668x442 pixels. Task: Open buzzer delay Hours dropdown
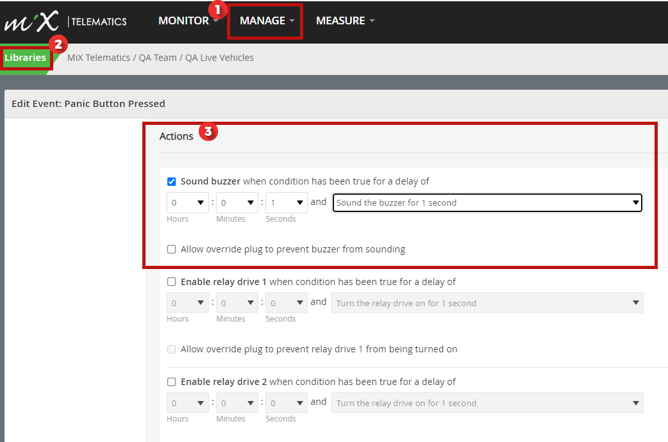[187, 202]
